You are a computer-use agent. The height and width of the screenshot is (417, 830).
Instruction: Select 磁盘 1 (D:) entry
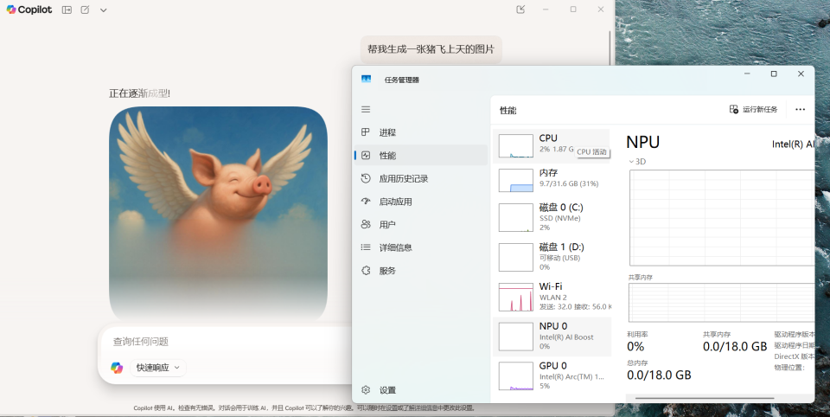[552, 257]
